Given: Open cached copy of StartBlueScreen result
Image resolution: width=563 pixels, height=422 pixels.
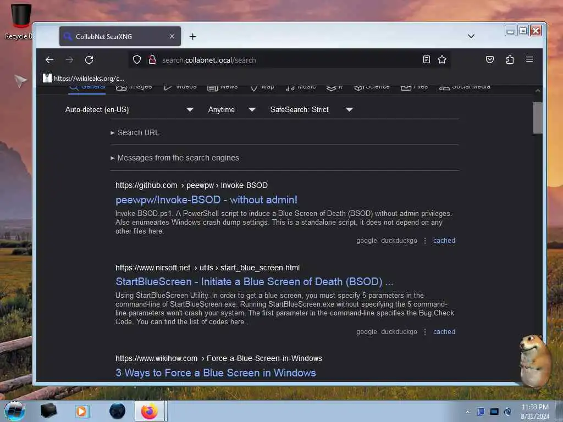Looking at the screenshot, I should tap(444, 332).
